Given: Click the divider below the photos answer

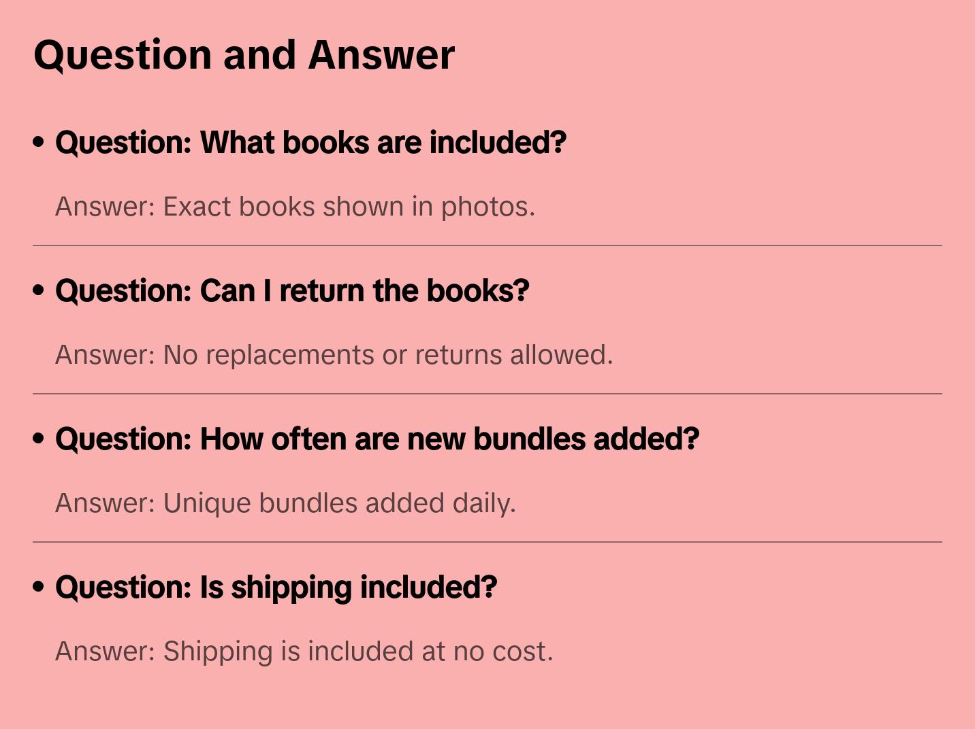Looking at the screenshot, I should pos(488,245).
